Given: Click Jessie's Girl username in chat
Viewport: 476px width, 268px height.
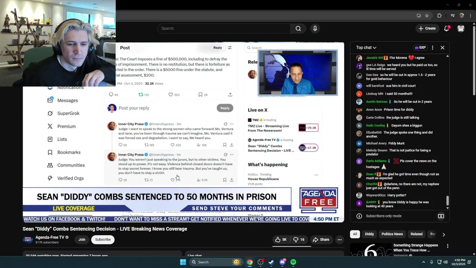Looking at the screenshot, I should tap(374, 58).
